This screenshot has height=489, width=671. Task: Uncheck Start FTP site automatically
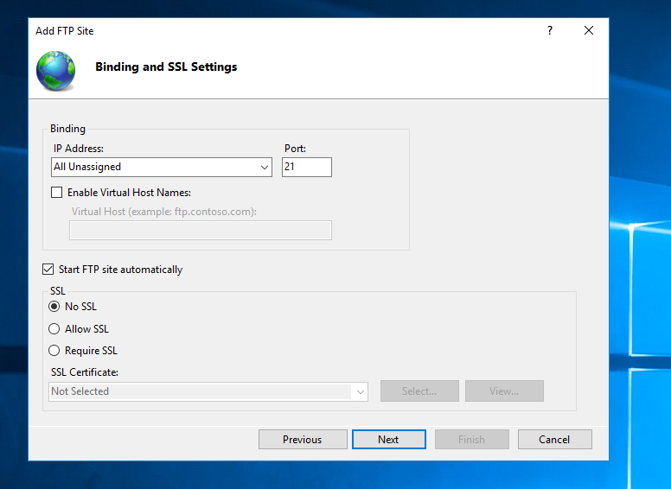click(x=48, y=270)
